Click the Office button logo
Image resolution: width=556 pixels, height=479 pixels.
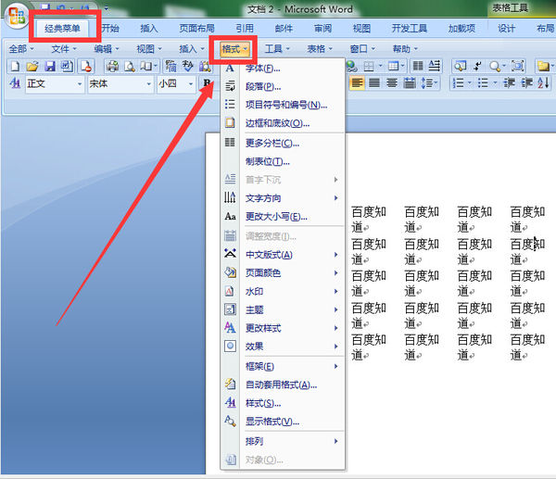pos(17,17)
